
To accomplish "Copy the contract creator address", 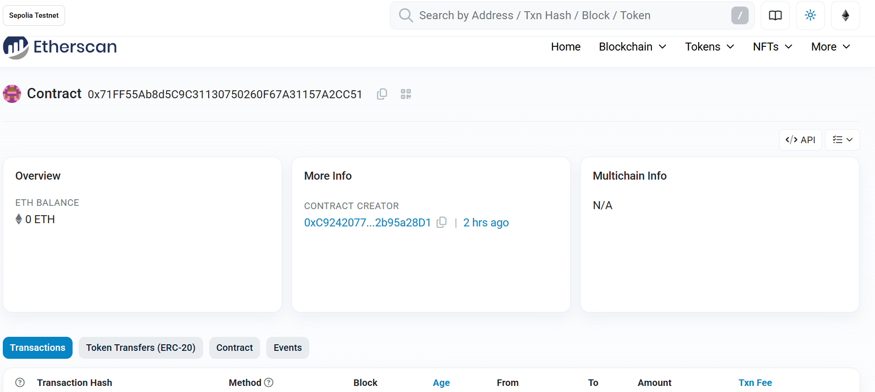I will (x=441, y=223).
